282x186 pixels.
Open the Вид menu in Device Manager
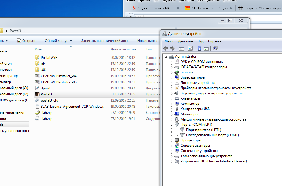click(x=200, y=41)
